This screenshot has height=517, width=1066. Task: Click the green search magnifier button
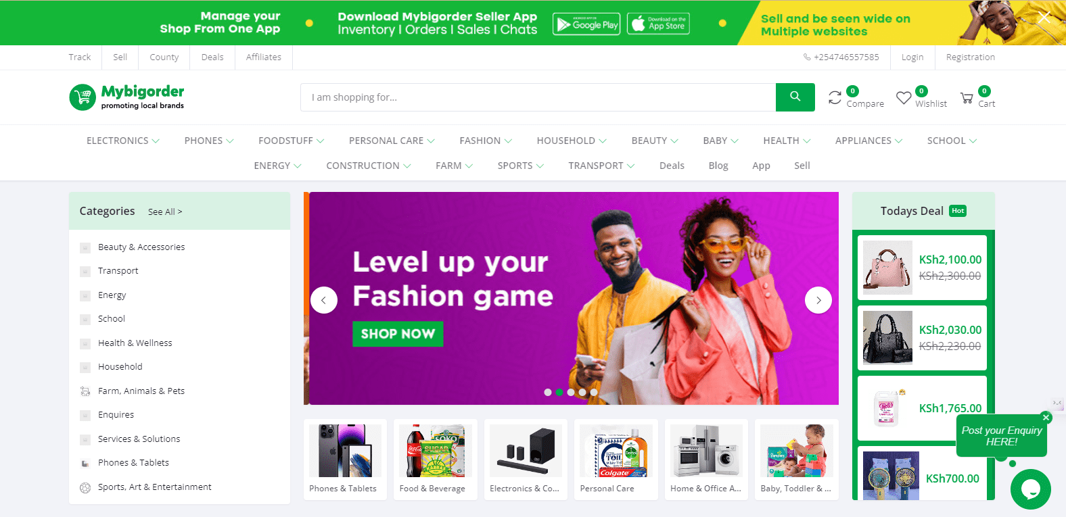tap(795, 97)
